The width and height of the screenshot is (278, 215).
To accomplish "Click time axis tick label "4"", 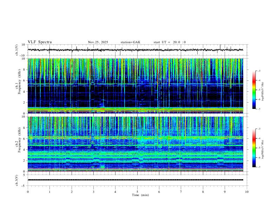I will (115, 192).
